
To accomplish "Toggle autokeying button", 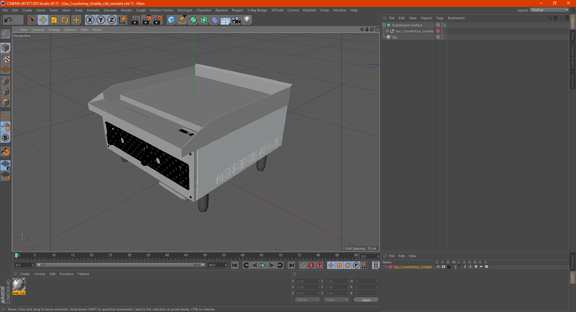I will tap(311, 265).
